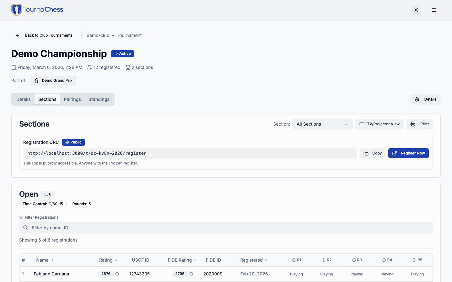Viewport: 452px width, 282px height.
Task: Open the hamburger navigation menu
Action: click(434, 10)
